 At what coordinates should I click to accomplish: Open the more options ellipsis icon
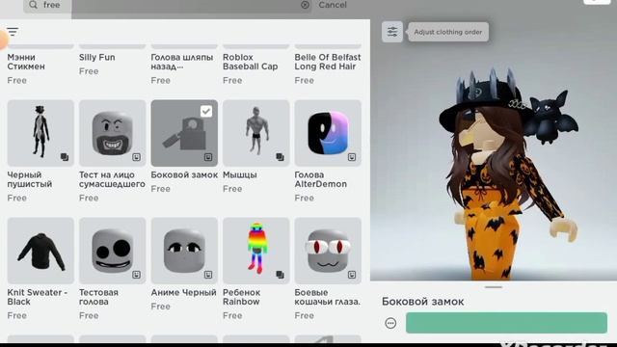390,324
